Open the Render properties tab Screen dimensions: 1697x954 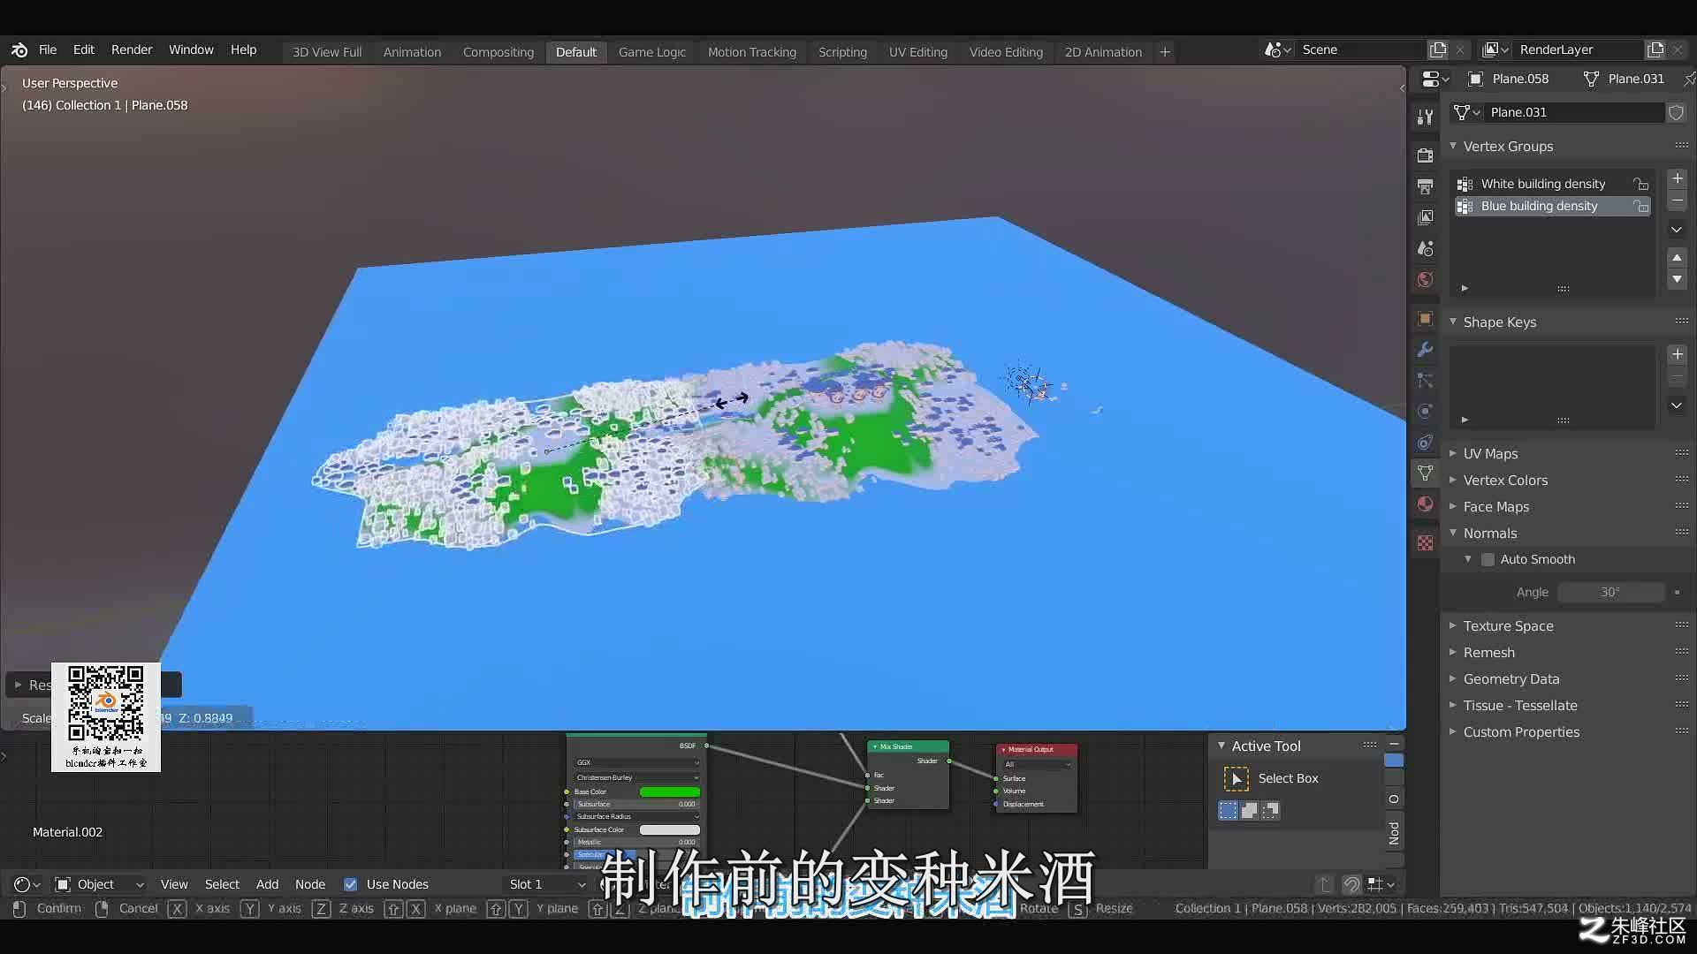(x=1425, y=155)
